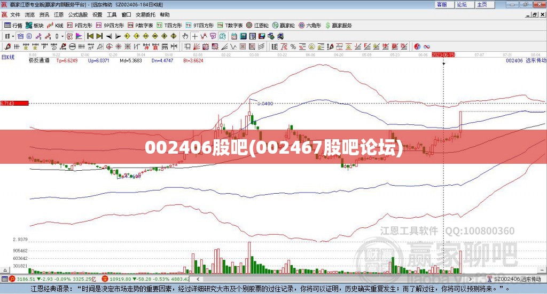Open the 设置 menu
Image resolution: width=547 pixels, height=294 pixels.
point(97,14)
